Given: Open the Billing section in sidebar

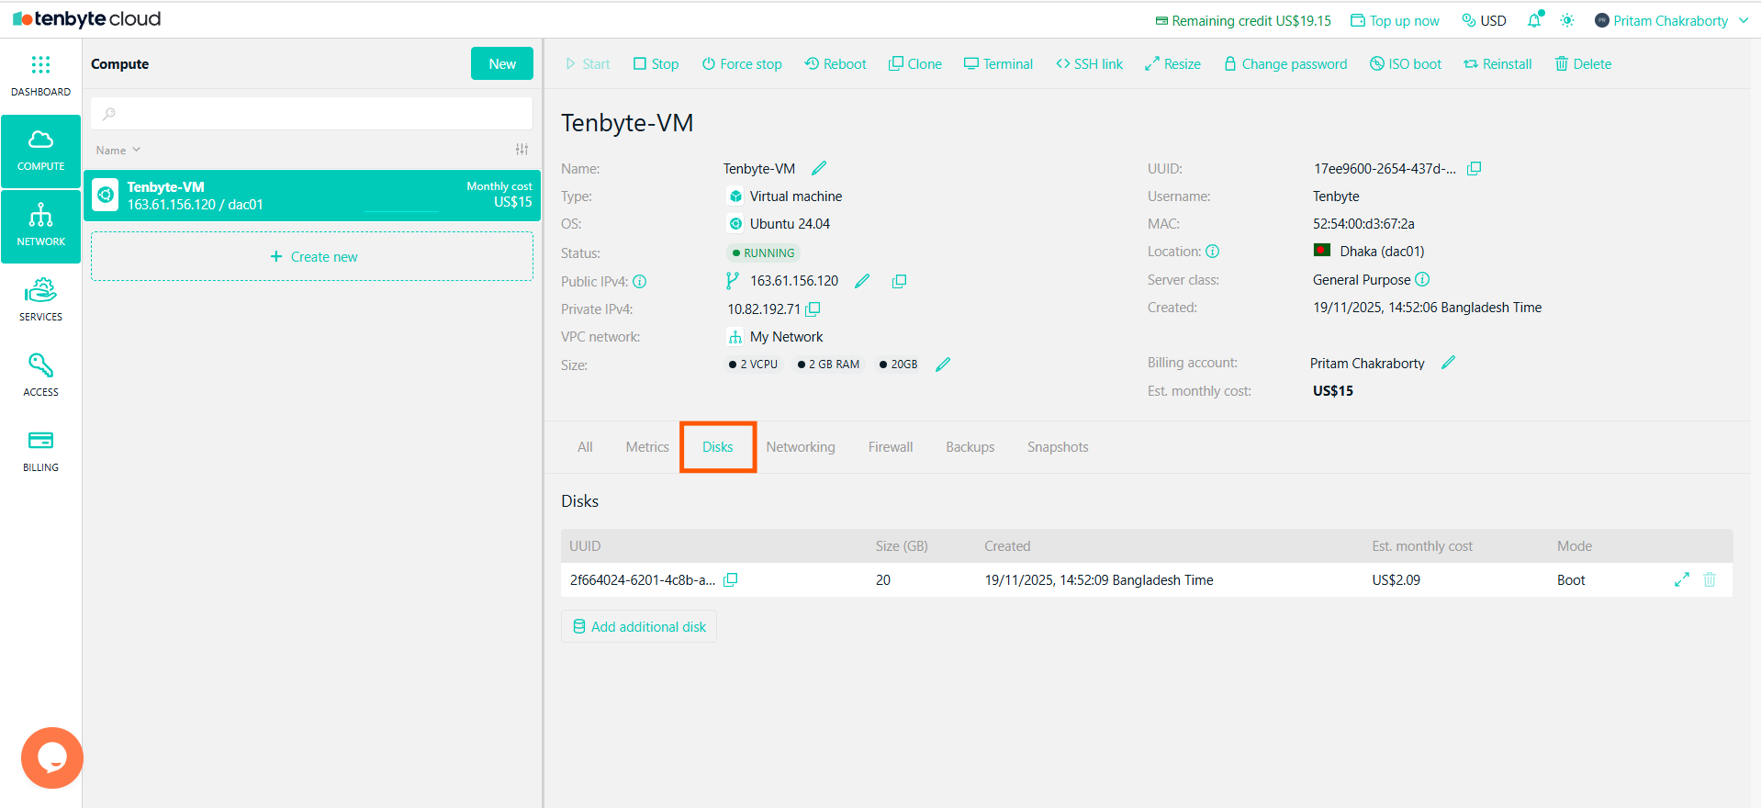Looking at the screenshot, I should 40,451.
